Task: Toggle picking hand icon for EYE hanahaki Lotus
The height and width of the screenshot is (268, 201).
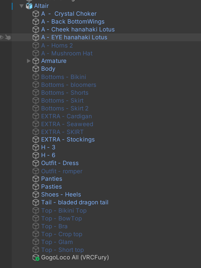Action: pyautogui.click(x=8, y=37)
